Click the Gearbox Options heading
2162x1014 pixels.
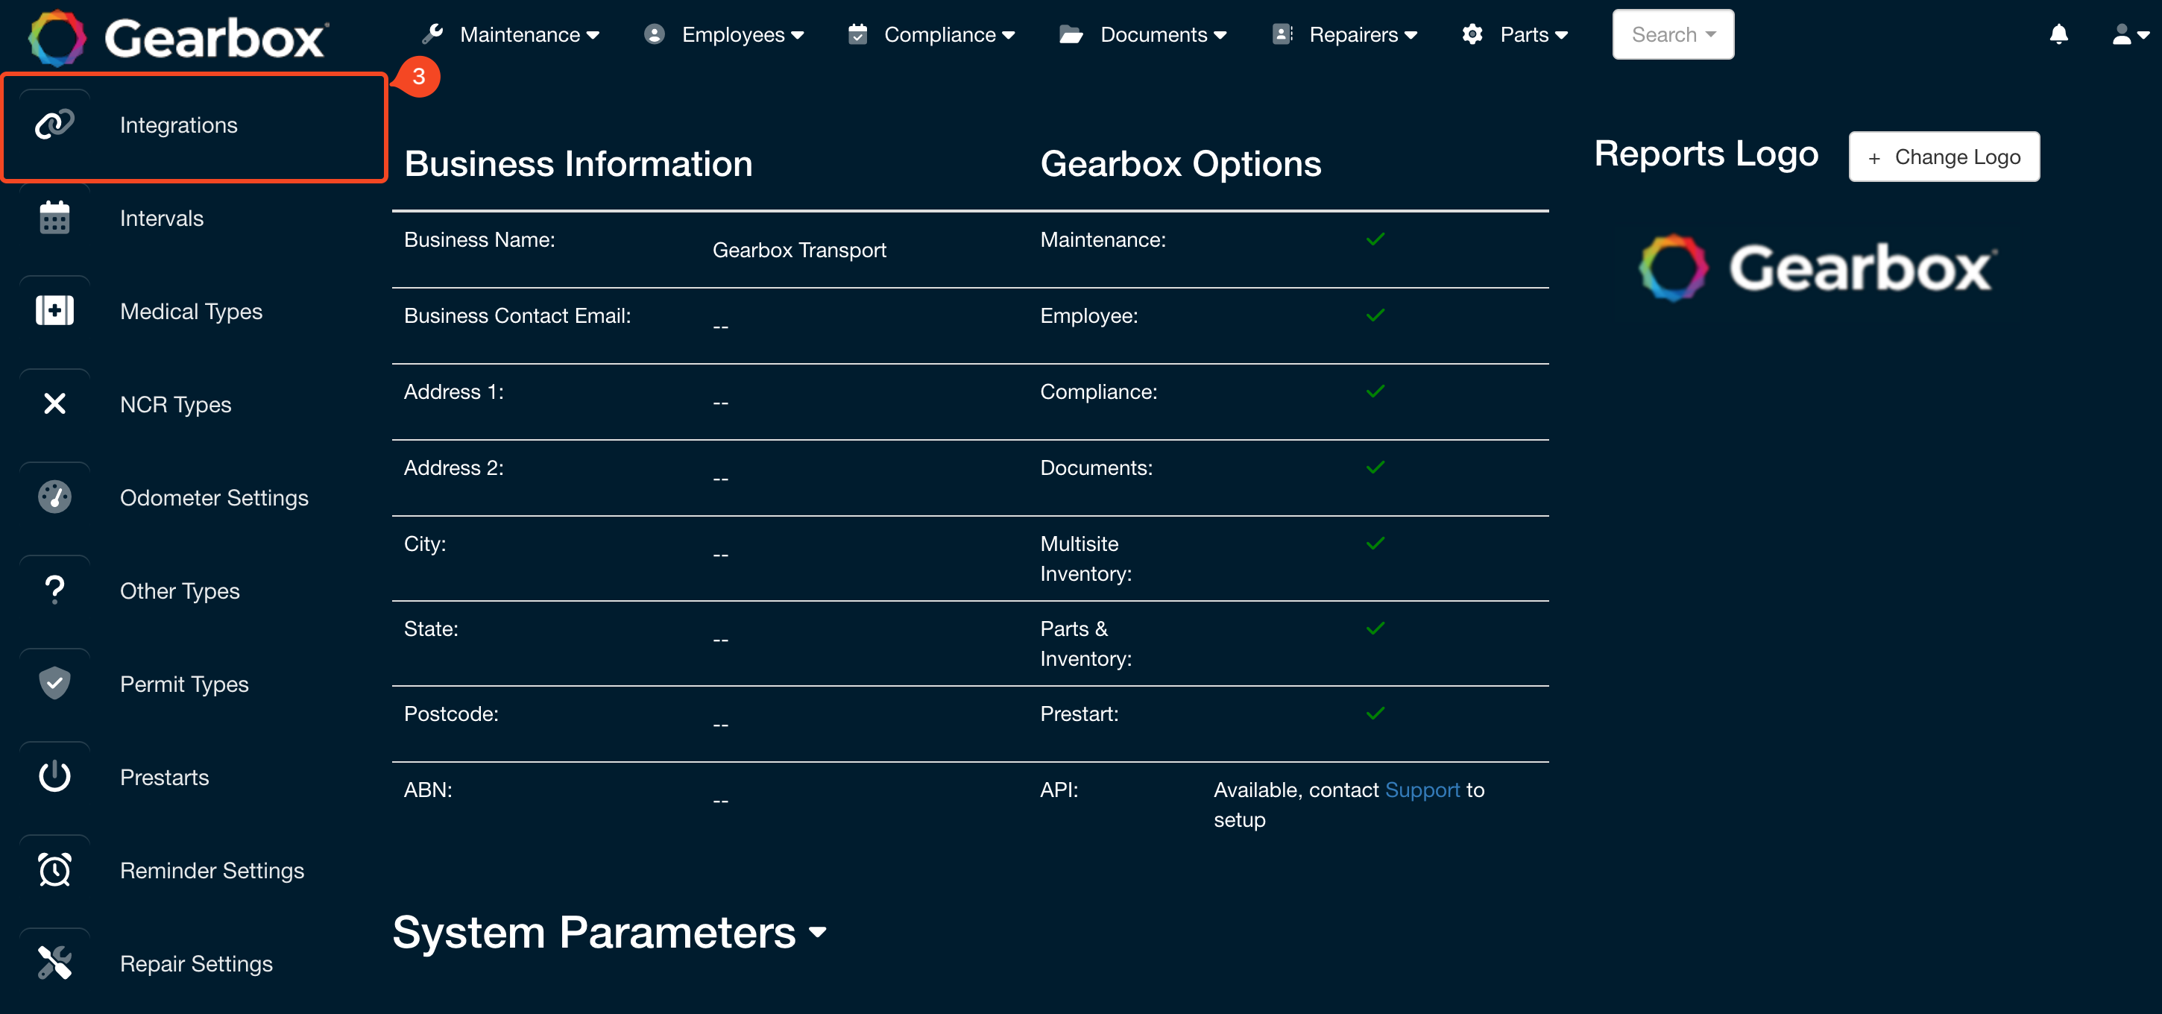pos(1180,163)
